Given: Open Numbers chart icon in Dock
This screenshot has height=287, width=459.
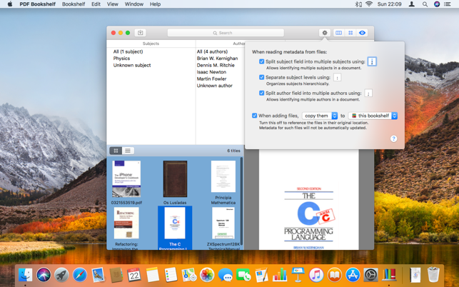Looking at the screenshot, I should 280,276.
